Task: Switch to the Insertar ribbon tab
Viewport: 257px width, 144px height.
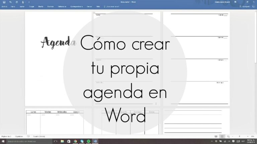Action: point(22,7)
